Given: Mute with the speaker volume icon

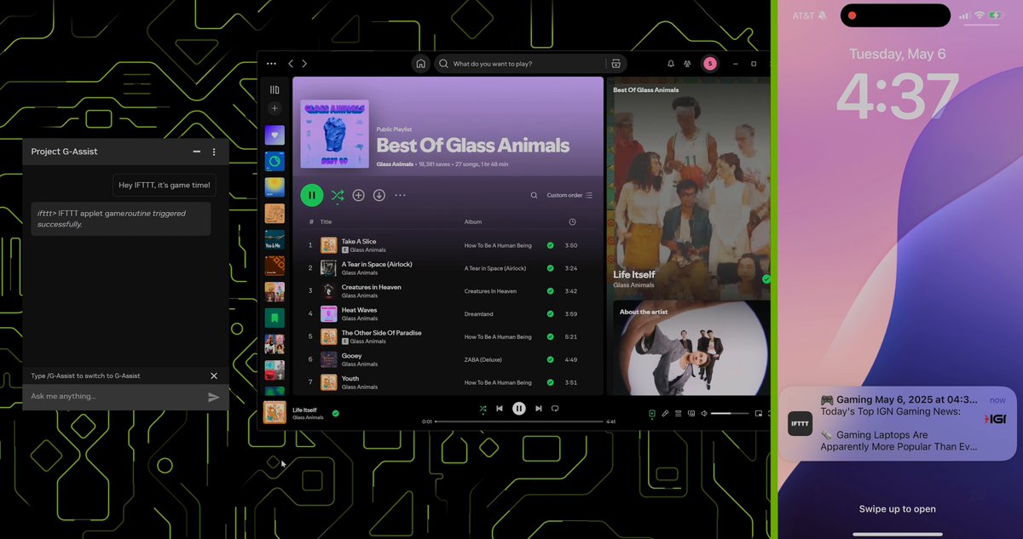Looking at the screenshot, I should 704,414.
